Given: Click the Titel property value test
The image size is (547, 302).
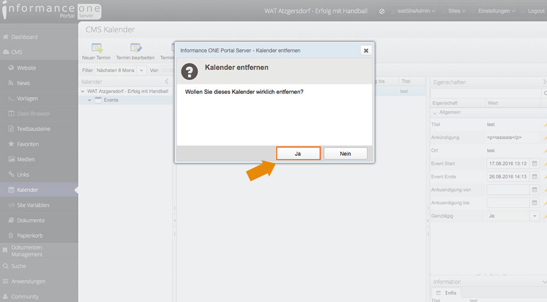Looking at the screenshot, I should [491, 125].
